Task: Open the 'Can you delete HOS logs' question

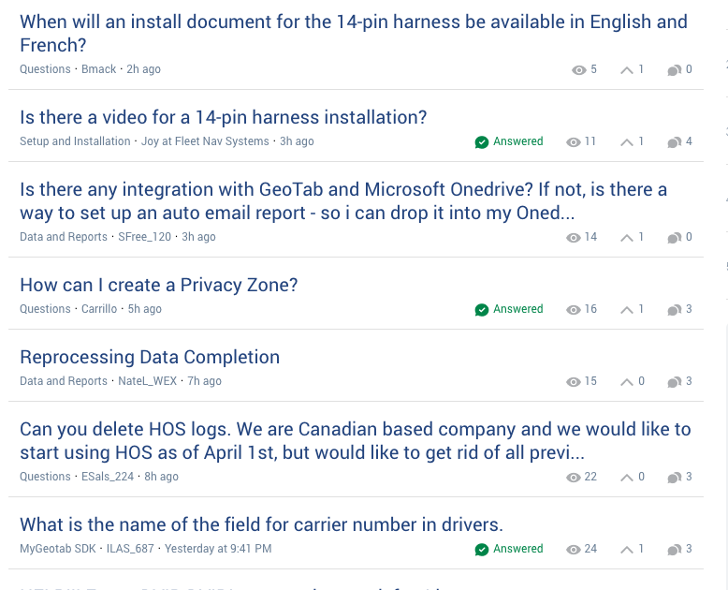Action: coord(356,441)
